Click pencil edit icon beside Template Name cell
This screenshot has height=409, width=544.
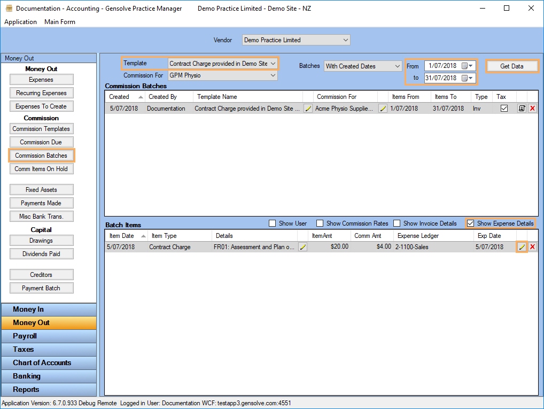click(x=308, y=109)
